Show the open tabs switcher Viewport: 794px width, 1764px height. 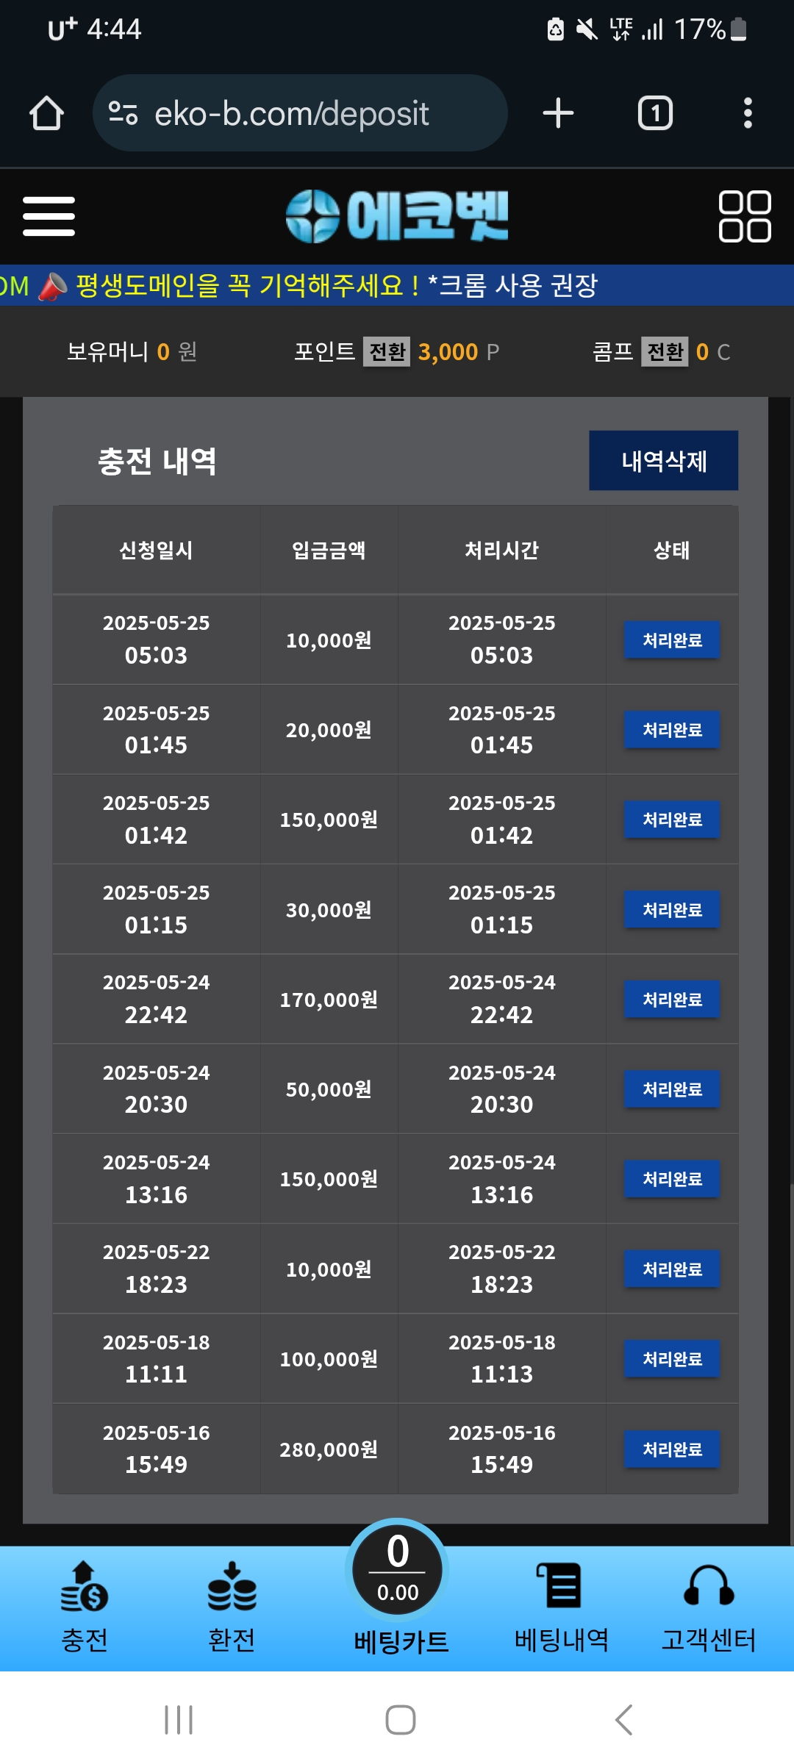point(654,113)
